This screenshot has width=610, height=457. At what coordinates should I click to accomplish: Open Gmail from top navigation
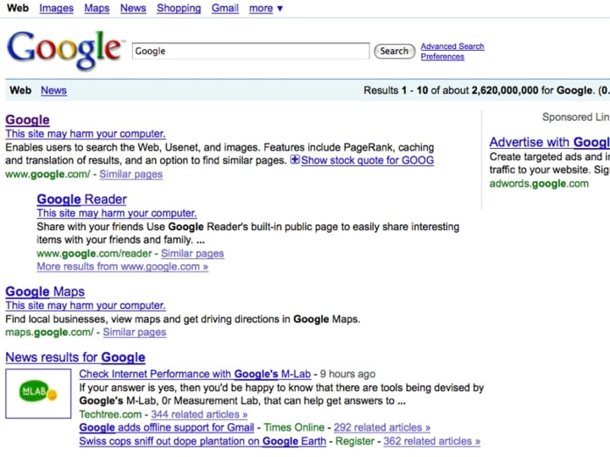pos(225,8)
